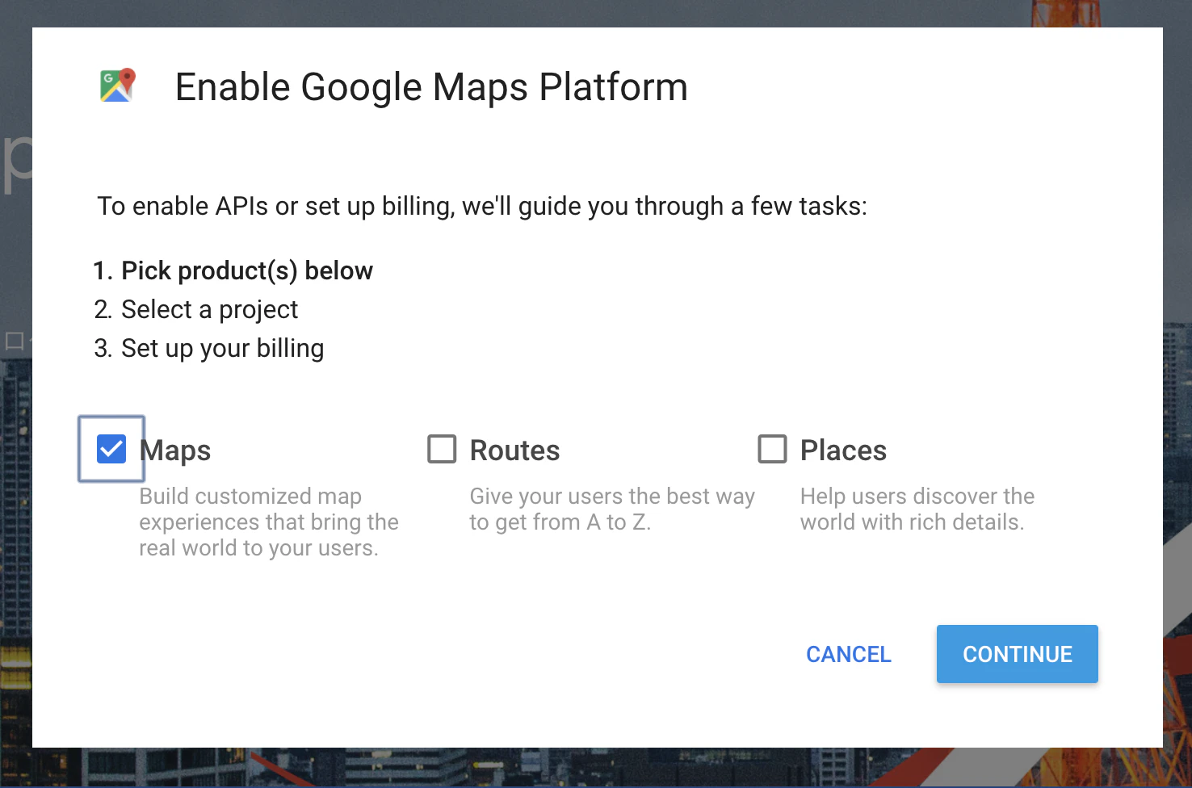
Task: Click the 'Pick product(s) below' step
Action: pyautogui.click(x=247, y=270)
